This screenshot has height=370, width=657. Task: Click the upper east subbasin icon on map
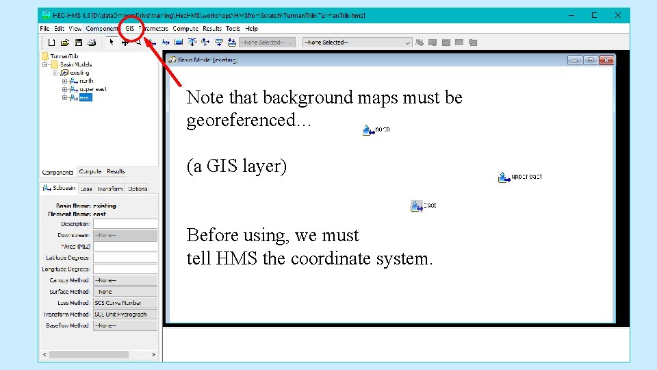pyautogui.click(x=504, y=177)
